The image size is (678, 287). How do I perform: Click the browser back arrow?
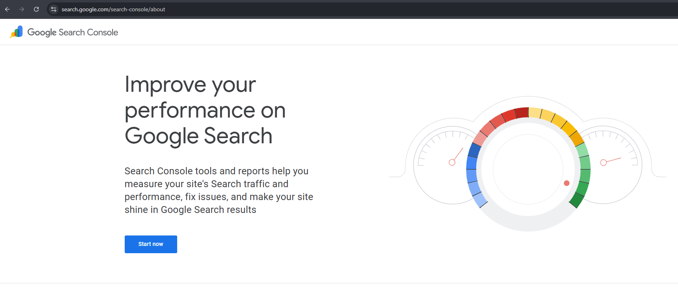(x=7, y=9)
